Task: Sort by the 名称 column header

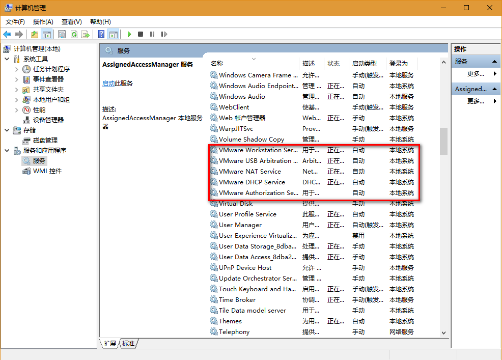Action: (254, 64)
